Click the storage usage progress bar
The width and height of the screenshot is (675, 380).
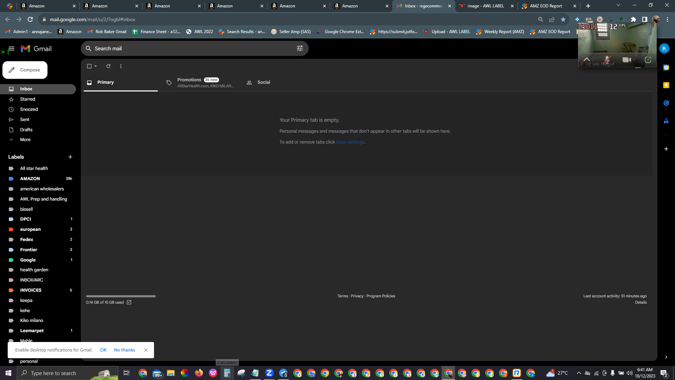pyautogui.click(x=121, y=296)
